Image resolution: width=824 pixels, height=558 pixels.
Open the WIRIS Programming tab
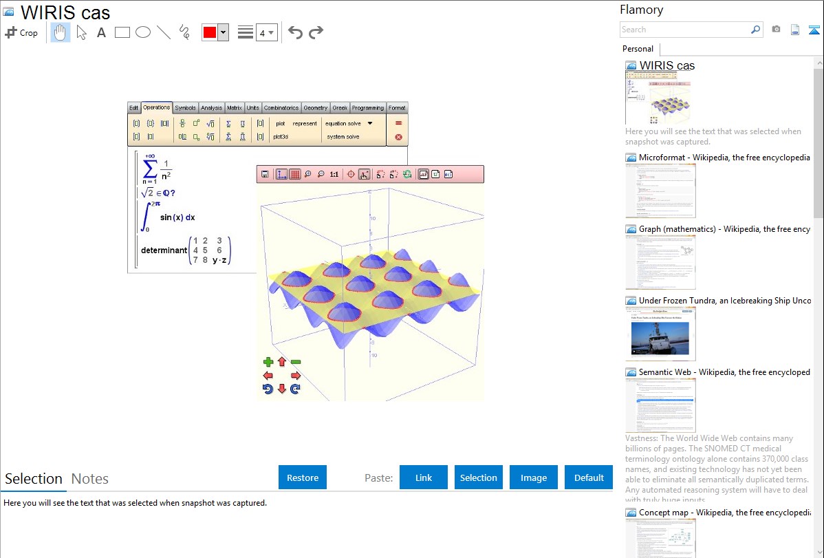point(368,108)
